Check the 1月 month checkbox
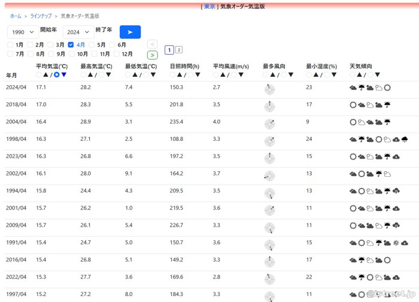419x302 pixels. click(10, 45)
